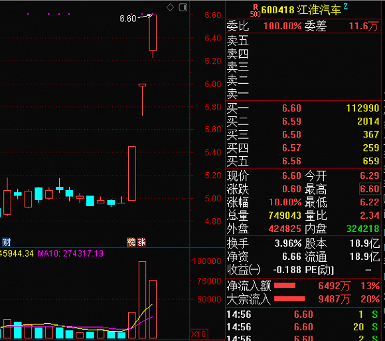The height and width of the screenshot is (341, 385).
Task: Click 买三 volume 367
Action: [x=371, y=135]
